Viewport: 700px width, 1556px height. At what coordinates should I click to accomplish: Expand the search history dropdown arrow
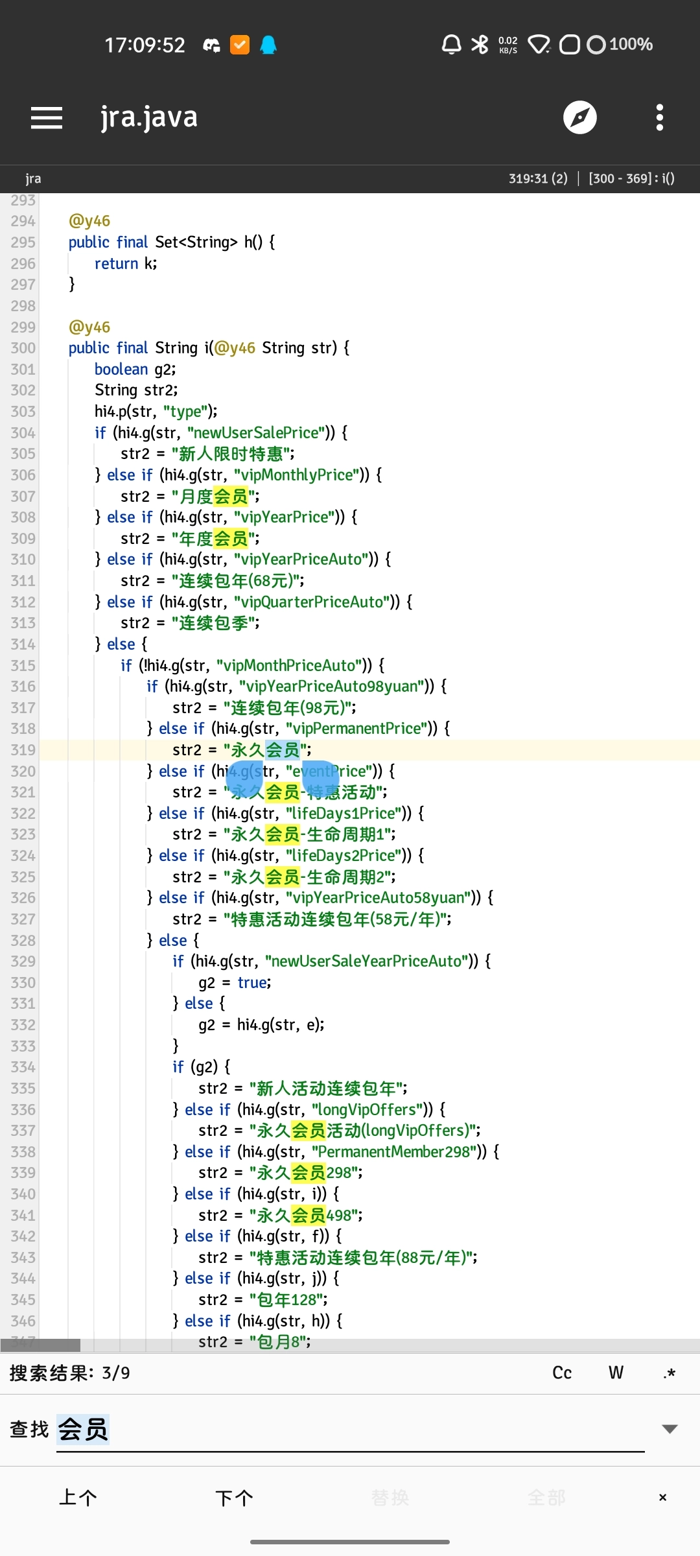pyautogui.click(x=670, y=1429)
